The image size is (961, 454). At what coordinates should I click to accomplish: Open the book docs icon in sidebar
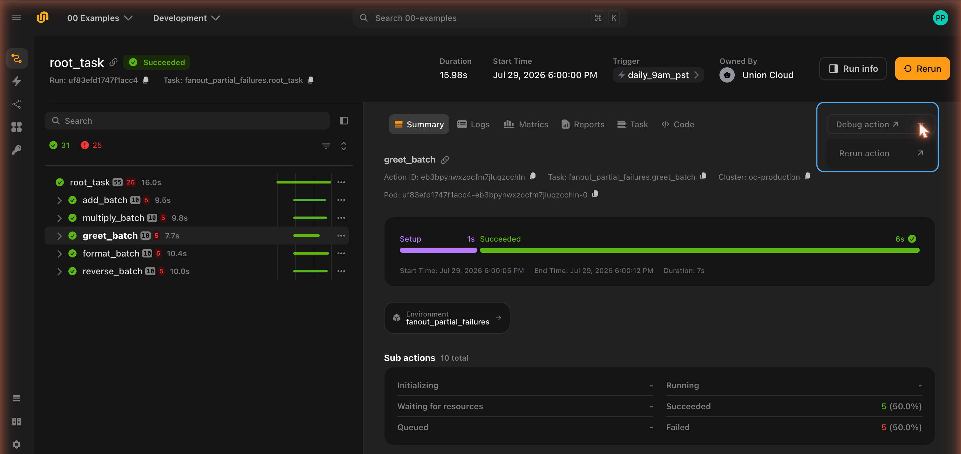click(17, 422)
